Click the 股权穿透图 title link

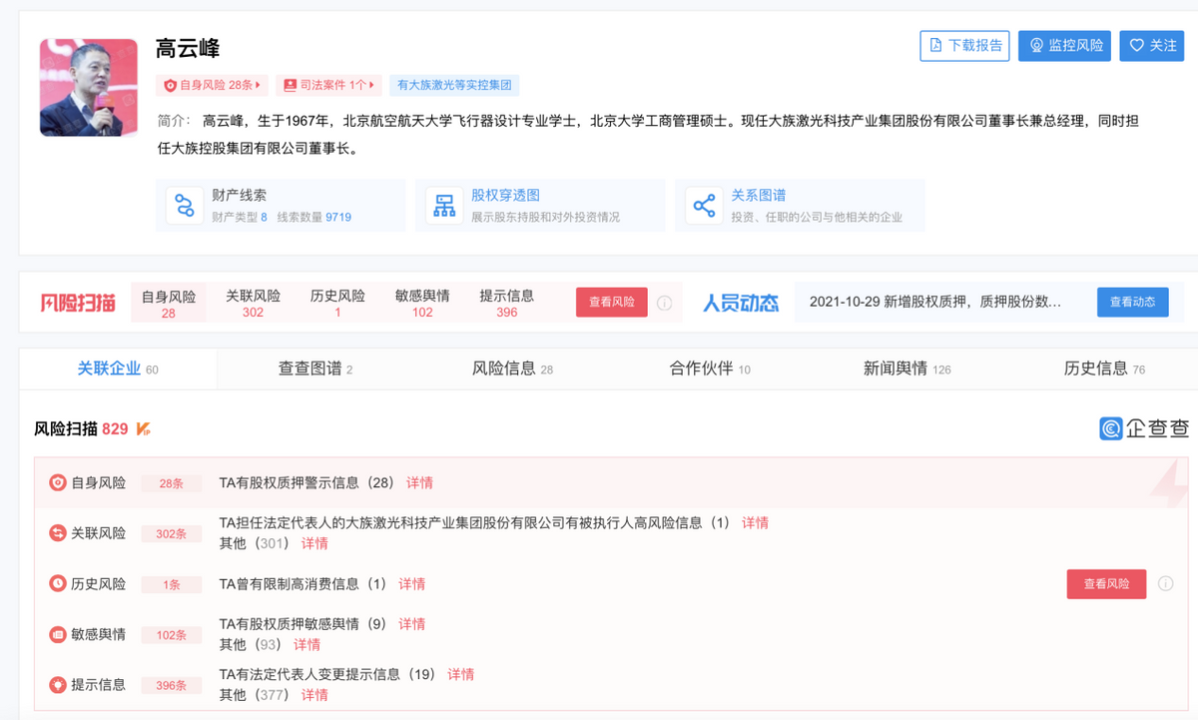click(506, 196)
